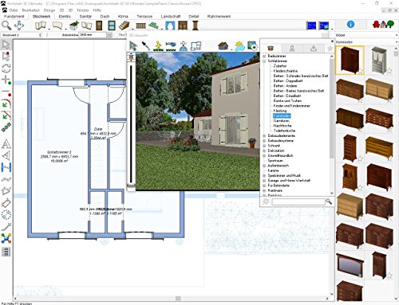Open the Bearbeiten menu

coord(30,10)
